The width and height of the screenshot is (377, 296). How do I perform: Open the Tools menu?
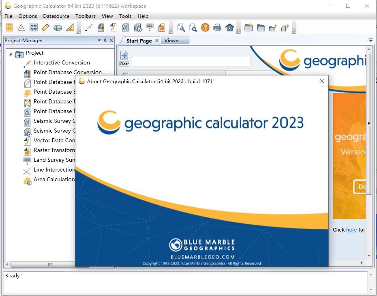click(125, 16)
